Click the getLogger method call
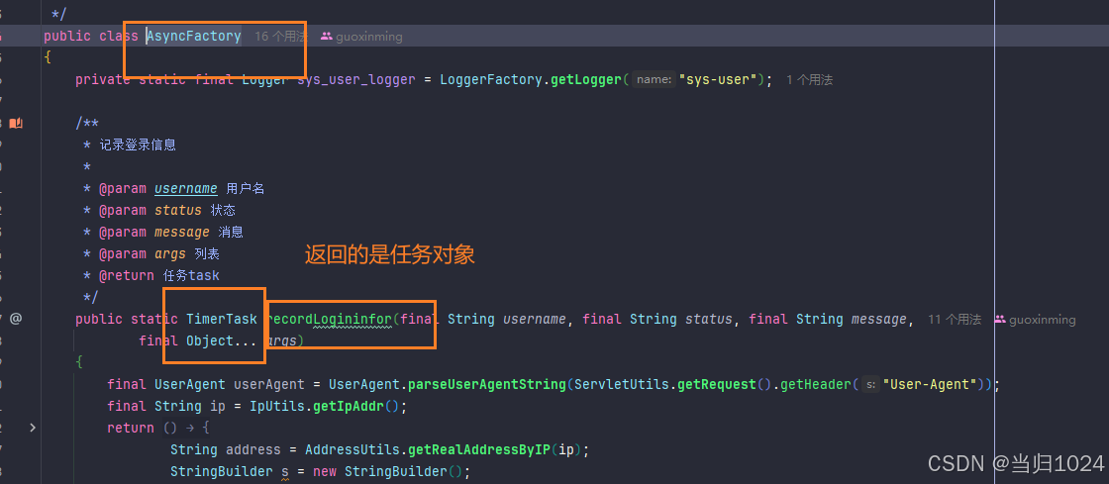This screenshot has height=484, width=1109. point(586,80)
